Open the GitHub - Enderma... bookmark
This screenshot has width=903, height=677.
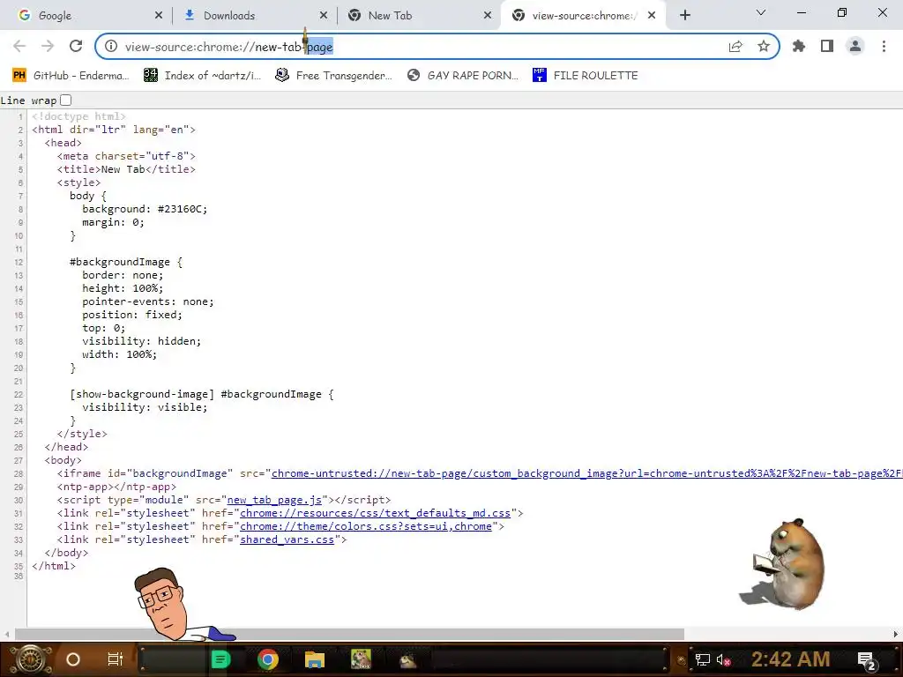(x=71, y=76)
